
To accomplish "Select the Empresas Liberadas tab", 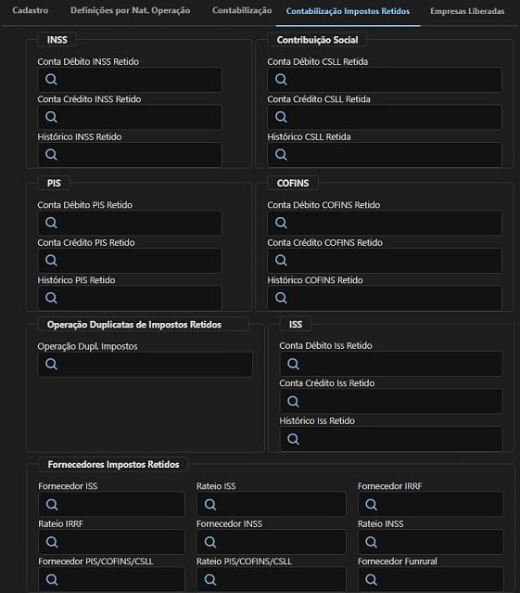I will coord(467,11).
